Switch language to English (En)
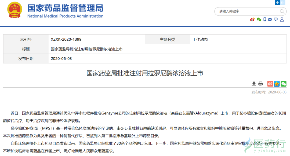This screenshot has height=156, width=290. coord(282,3)
